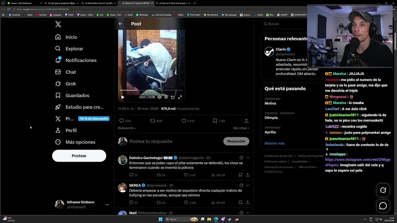Open Estudio para creadores rocket icon
397x223 pixels.
pos(58,107)
